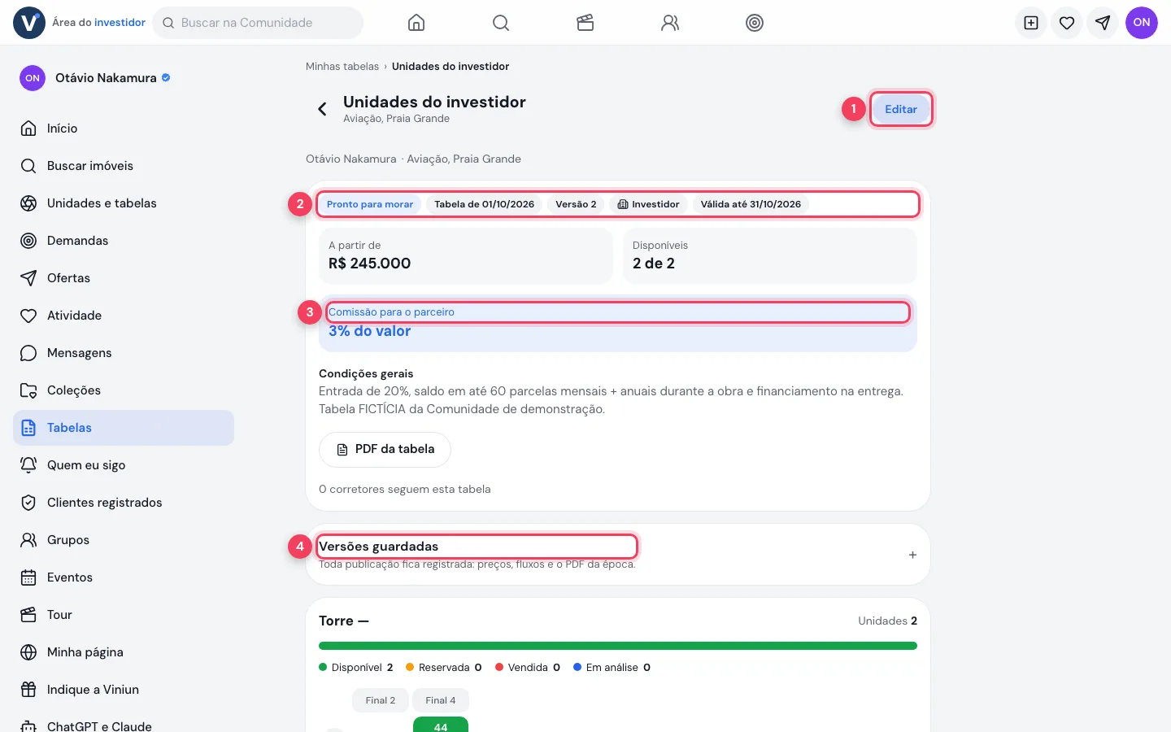Click the Versão 2 tag
Viewport: 1171px width, 732px height.
576,204
